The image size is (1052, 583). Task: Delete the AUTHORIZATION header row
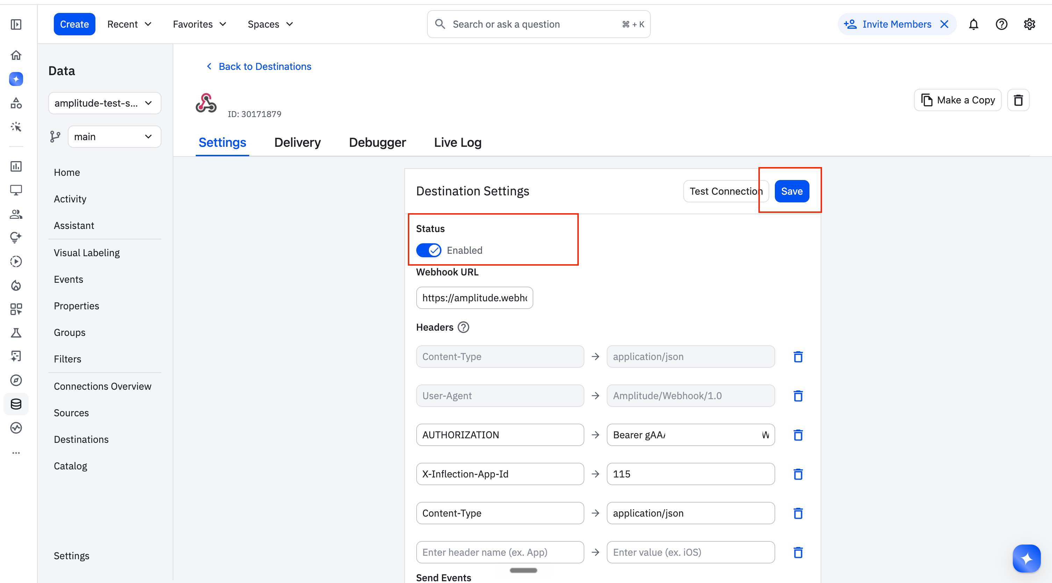798,435
